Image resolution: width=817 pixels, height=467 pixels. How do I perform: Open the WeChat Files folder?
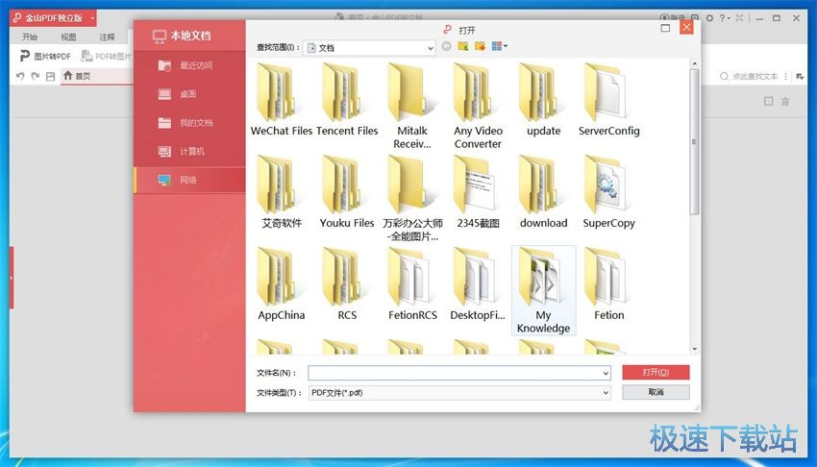pos(282,99)
